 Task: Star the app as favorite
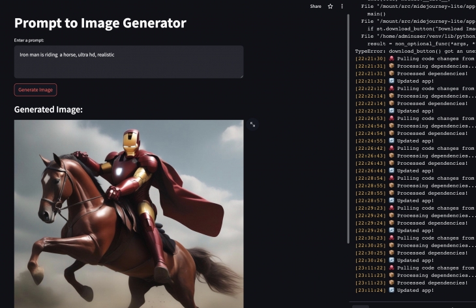pos(331,7)
